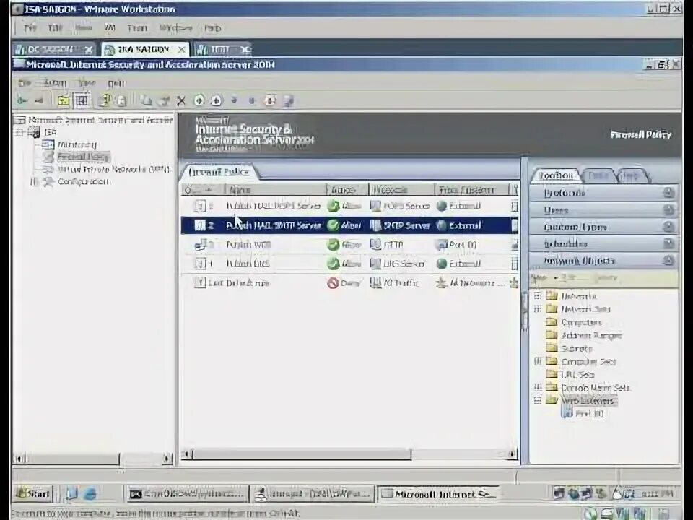Select Firewall Policy in console tree
Screen dimensions: 693x520
click(x=83, y=157)
